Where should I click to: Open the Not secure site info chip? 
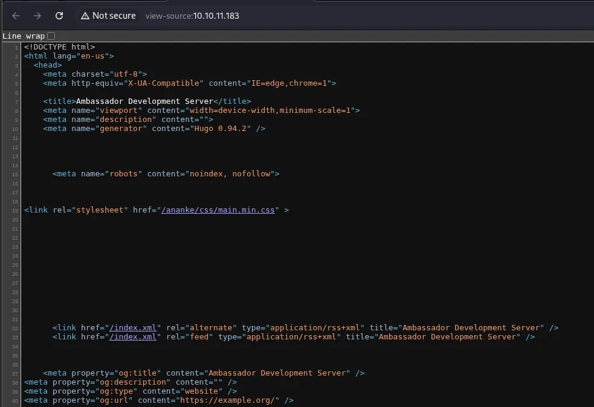(x=108, y=16)
